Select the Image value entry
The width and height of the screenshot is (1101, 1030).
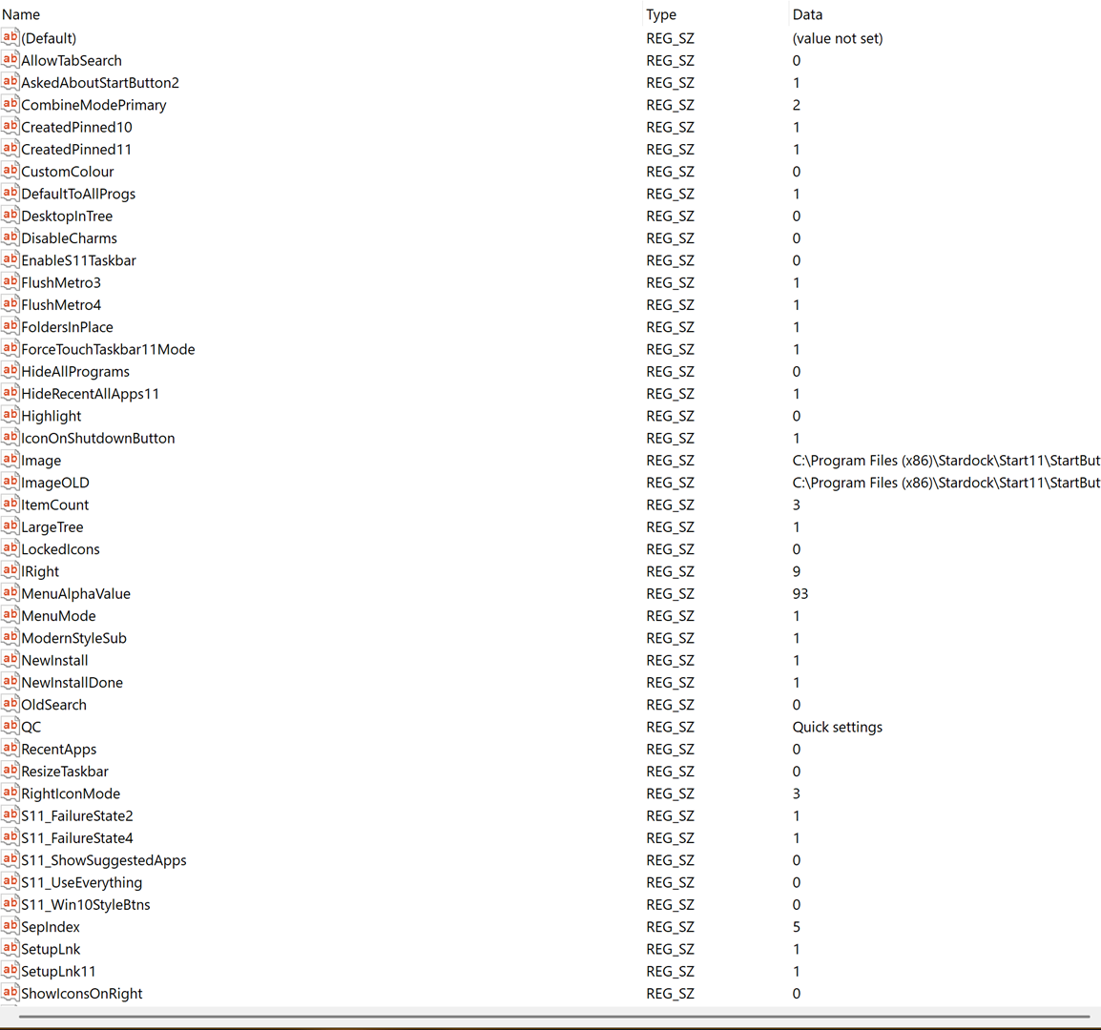41,461
